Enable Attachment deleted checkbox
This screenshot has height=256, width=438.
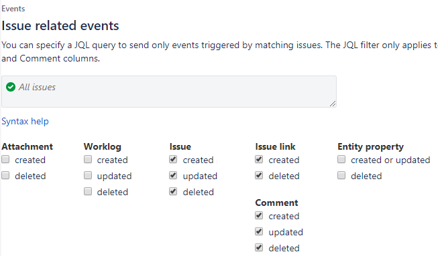coord(5,175)
